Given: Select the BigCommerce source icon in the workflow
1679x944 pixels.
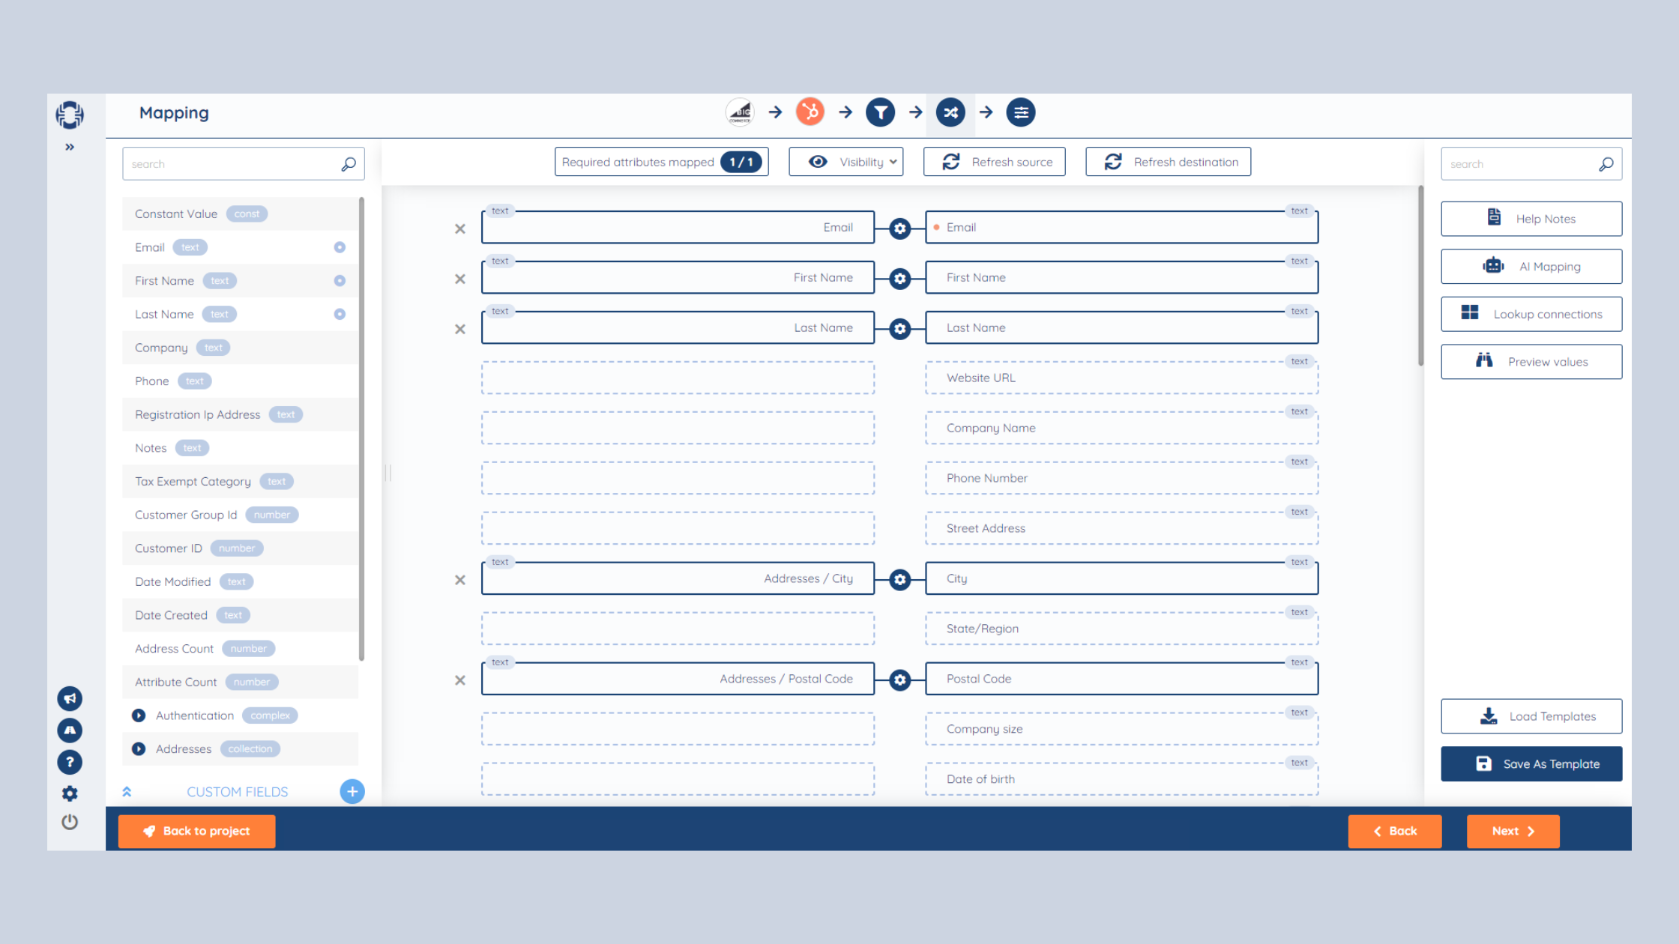Looking at the screenshot, I should [740, 112].
